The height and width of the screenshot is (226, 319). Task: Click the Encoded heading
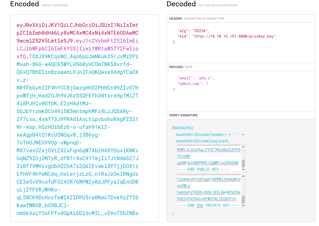(x=24, y=4)
